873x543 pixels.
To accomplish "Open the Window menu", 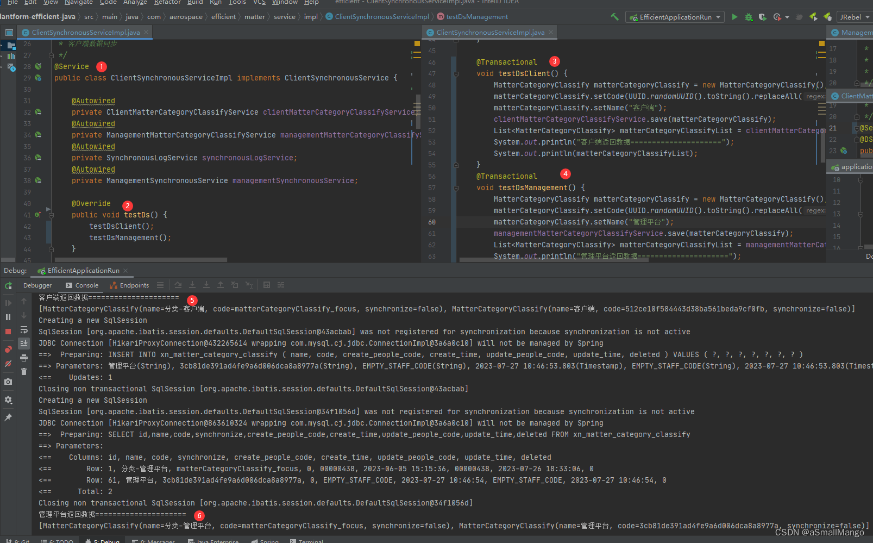I will (285, 2).
